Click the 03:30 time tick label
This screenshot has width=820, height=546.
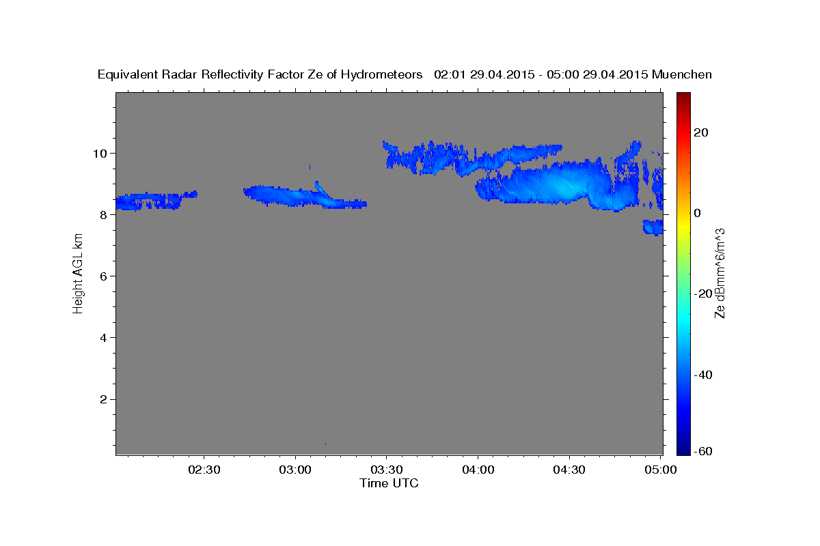coord(387,470)
